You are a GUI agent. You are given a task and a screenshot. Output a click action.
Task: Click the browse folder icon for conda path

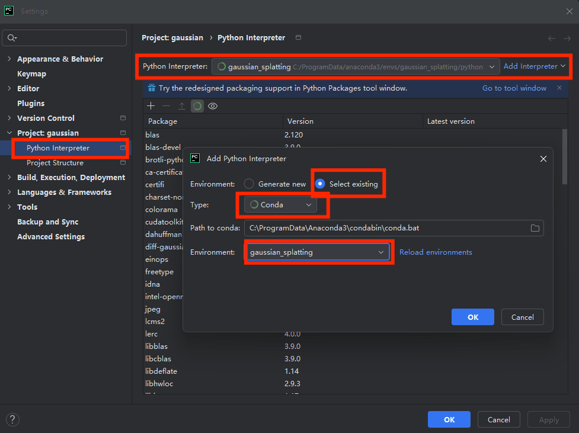point(535,228)
